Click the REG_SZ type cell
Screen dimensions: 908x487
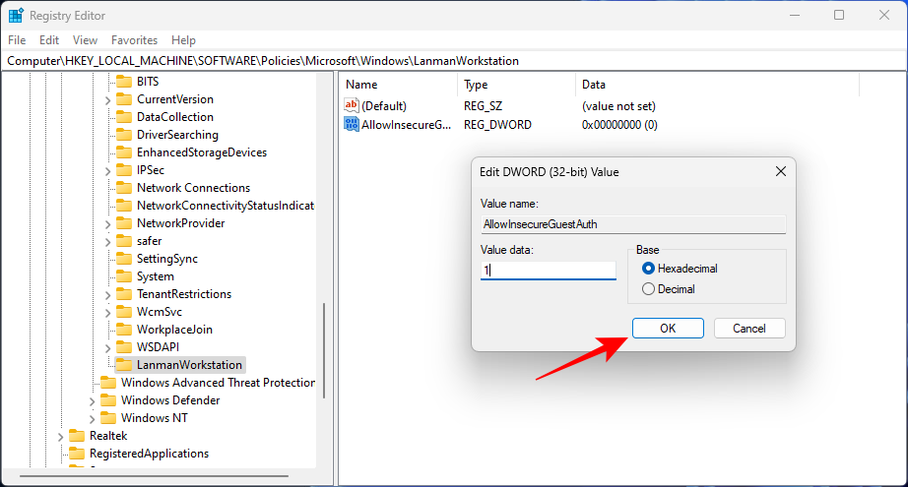coord(483,106)
